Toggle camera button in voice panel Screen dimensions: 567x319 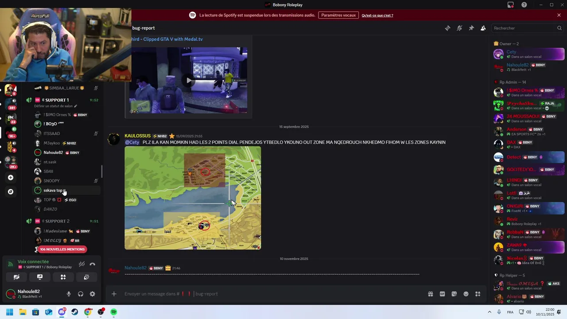pos(16,277)
